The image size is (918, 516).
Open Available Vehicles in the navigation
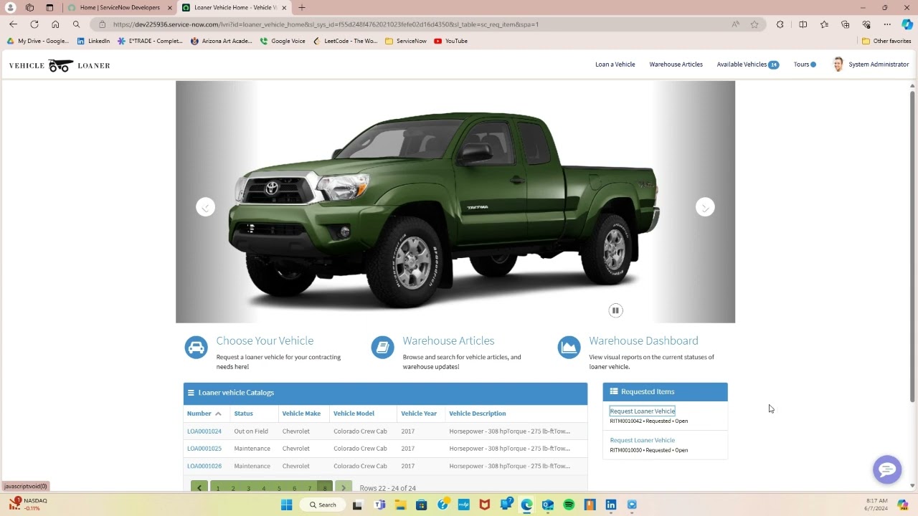point(747,64)
